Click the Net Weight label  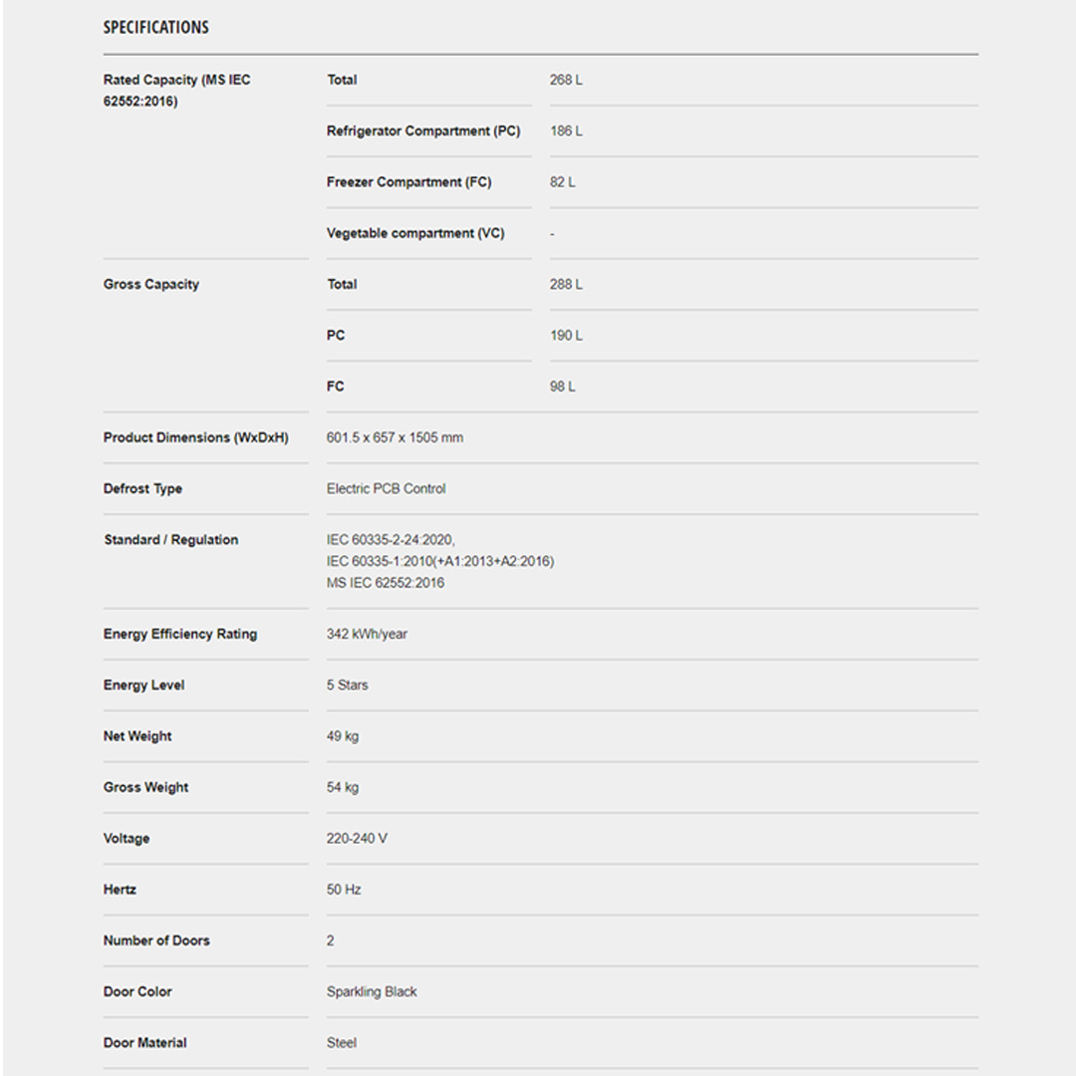[x=137, y=736]
